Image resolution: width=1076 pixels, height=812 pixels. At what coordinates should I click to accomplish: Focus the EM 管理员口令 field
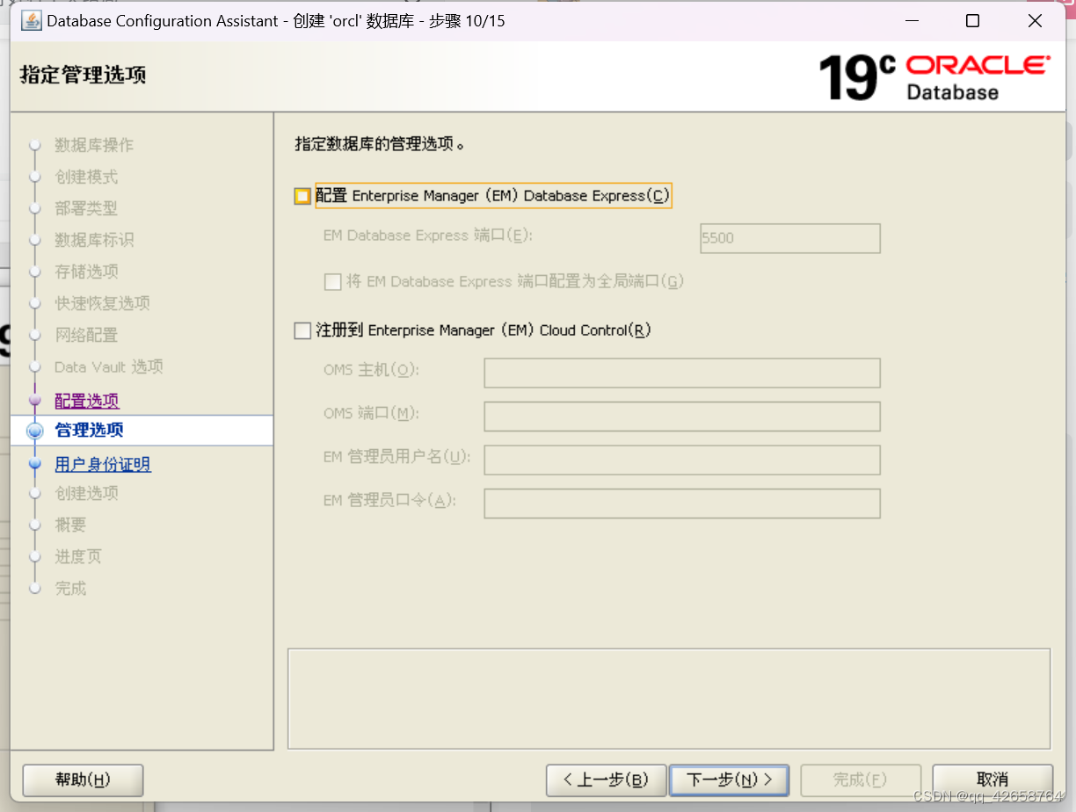pyautogui.click(x=682, y=504)
